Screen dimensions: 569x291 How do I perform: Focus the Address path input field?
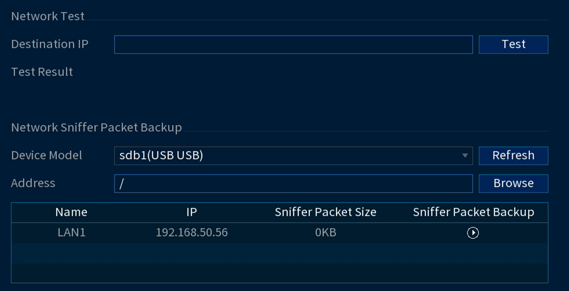pos(293,183)
